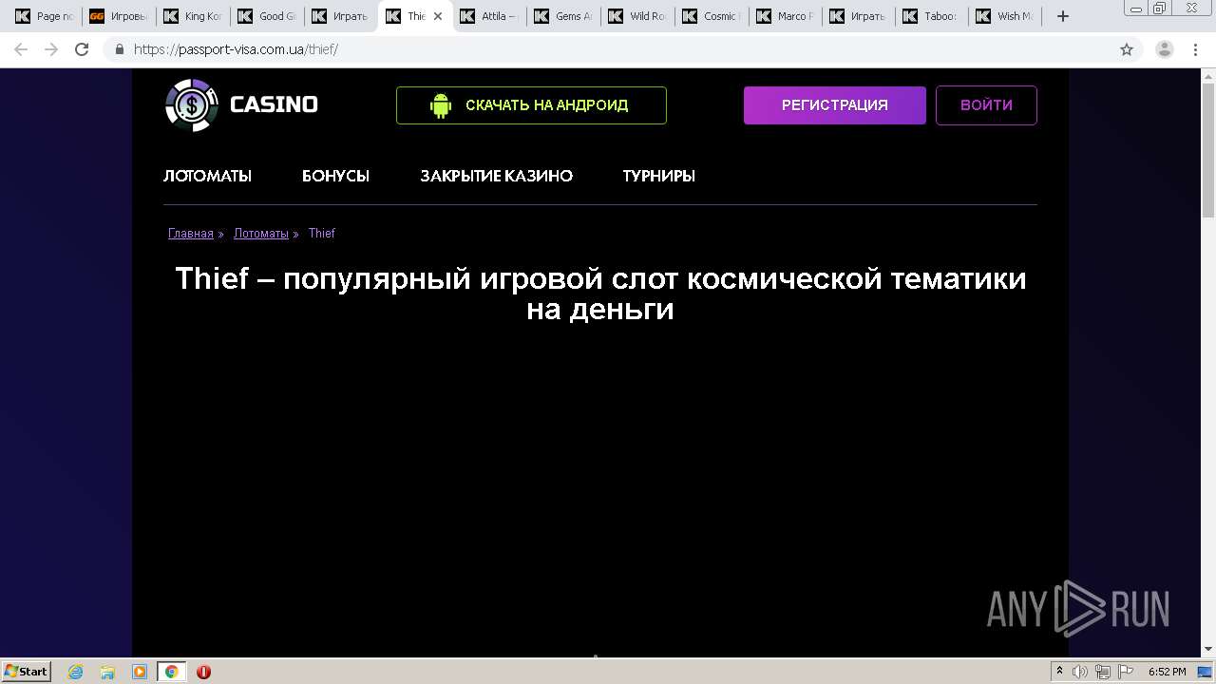Screen dimensions: 1216x684
Task: Switch to the 'Игровы' tab
Action: tap(119, 16)
